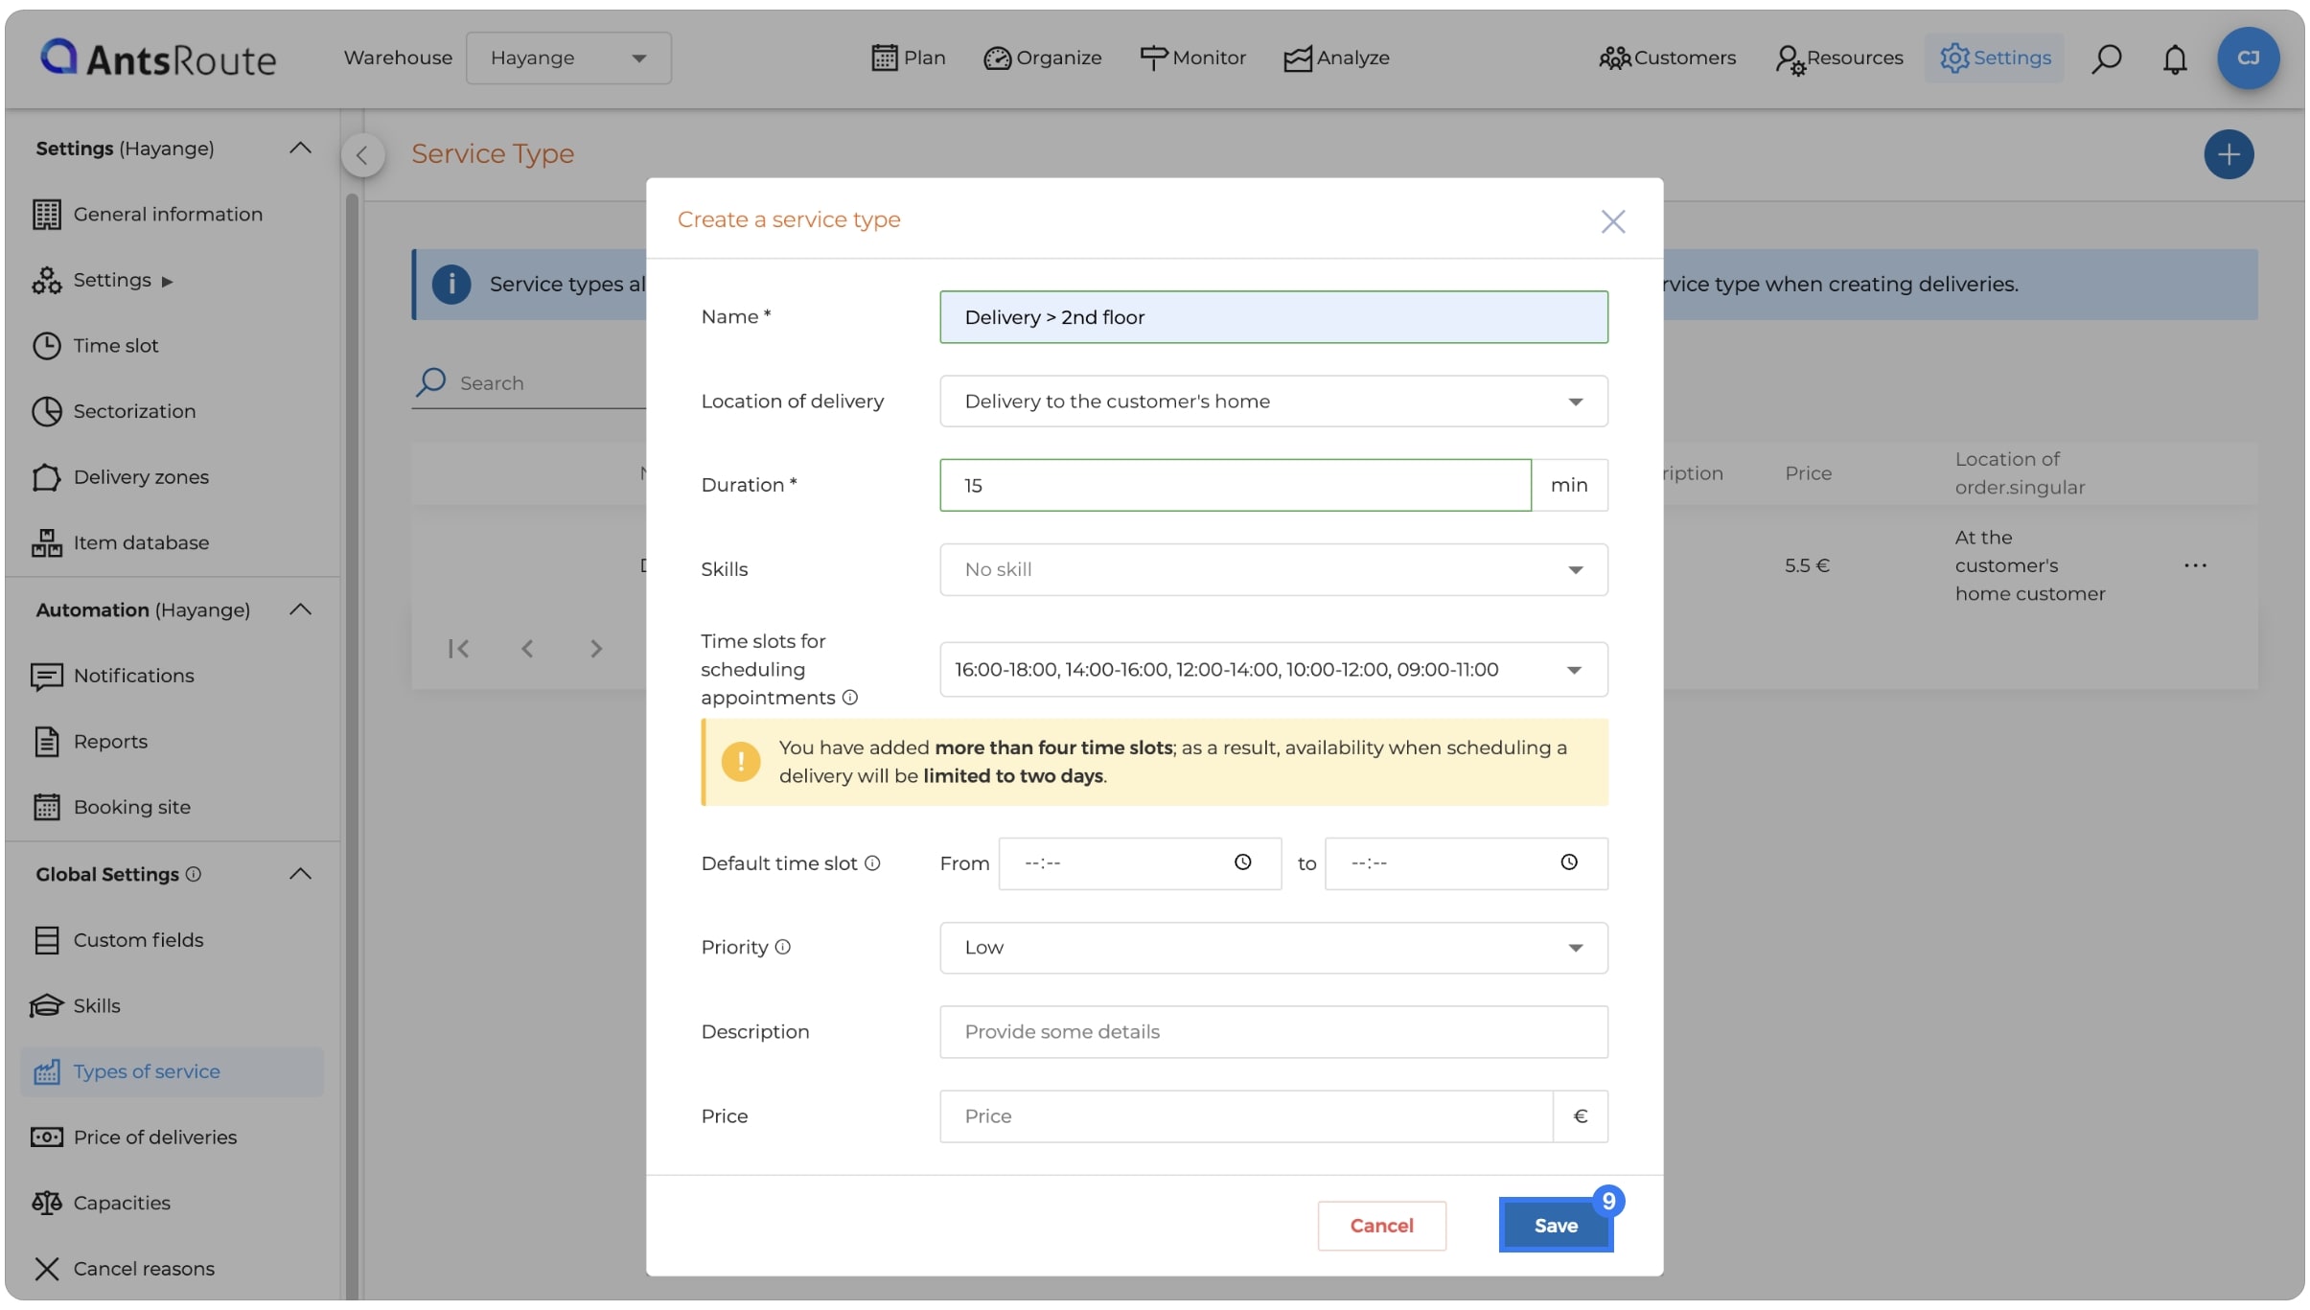The height and width of the screenshot is (1310, 2310).
Task: Open Cancel reasons page
Action: pyautogui.click(x=123, y=1269)
